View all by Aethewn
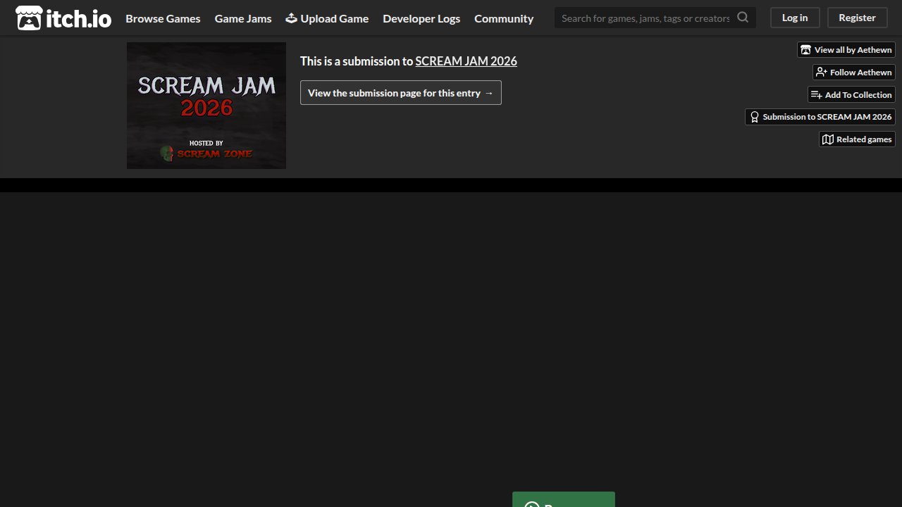The image size is (902, 507). [846, 50]
